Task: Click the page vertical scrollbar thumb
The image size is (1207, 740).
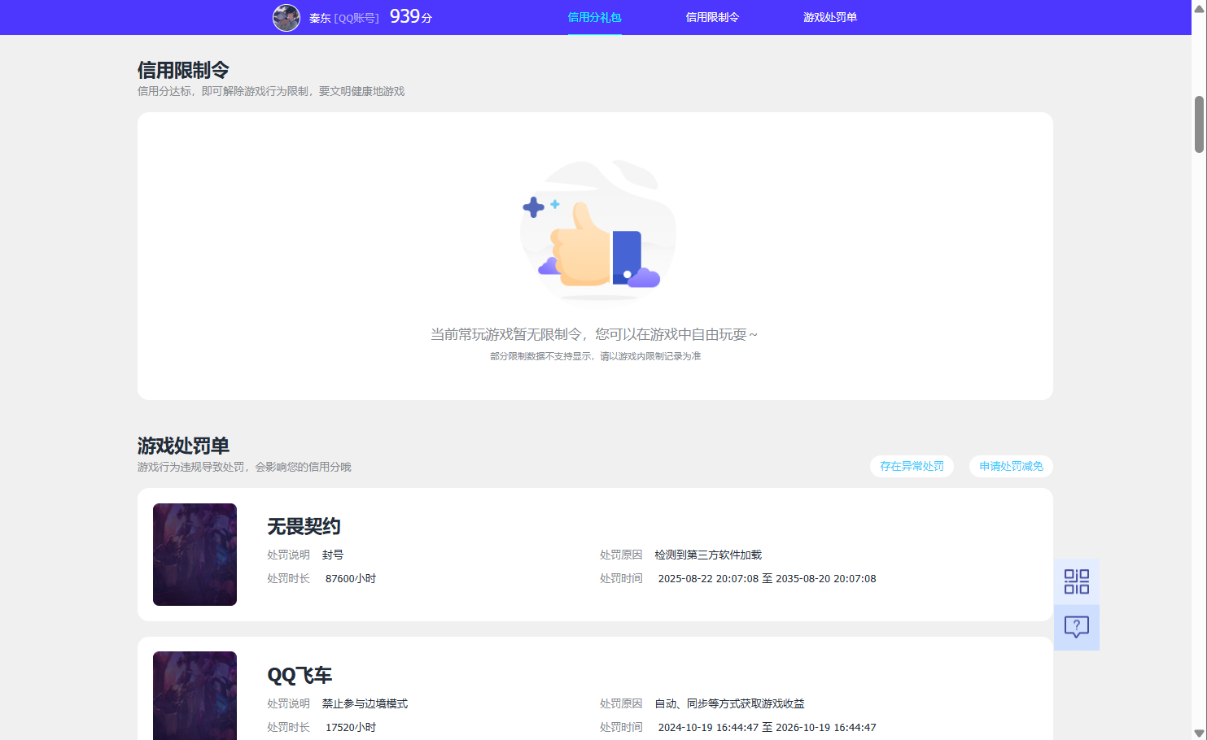Action: (1199, 124)
